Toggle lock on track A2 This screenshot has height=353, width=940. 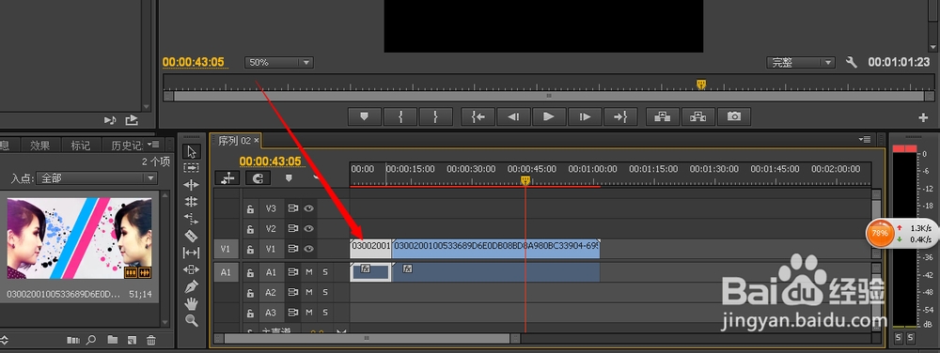(251, 293)
